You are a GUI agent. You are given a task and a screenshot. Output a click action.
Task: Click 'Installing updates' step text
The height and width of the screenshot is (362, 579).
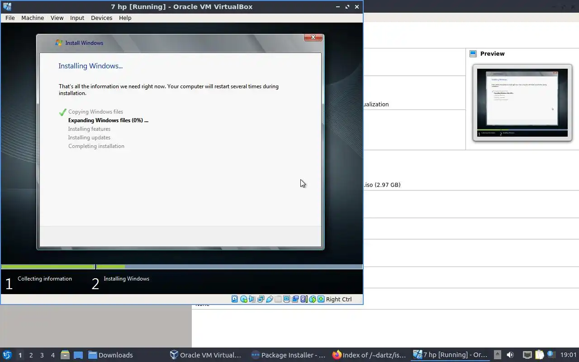click(x=89, y=138)
